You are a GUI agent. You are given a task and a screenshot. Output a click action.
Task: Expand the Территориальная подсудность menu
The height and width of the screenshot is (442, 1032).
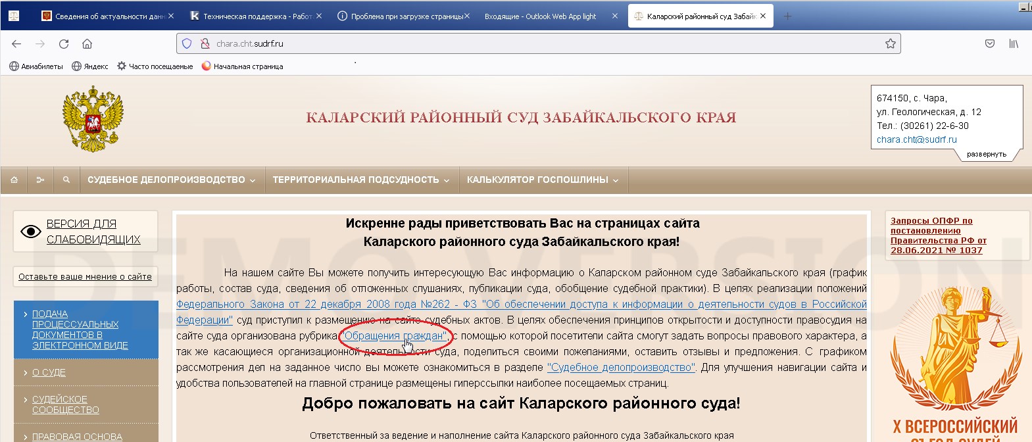point(360,180)
